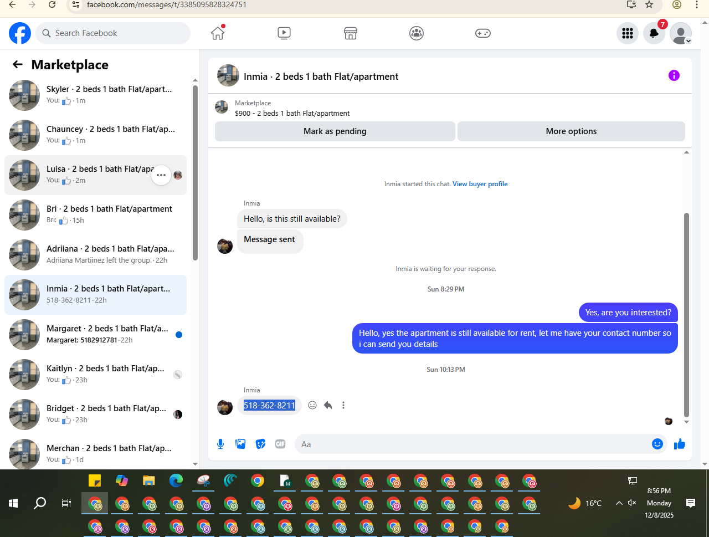Open the Groups icon in top navigation
Screen dimensions: 709x537
(417, 33)
